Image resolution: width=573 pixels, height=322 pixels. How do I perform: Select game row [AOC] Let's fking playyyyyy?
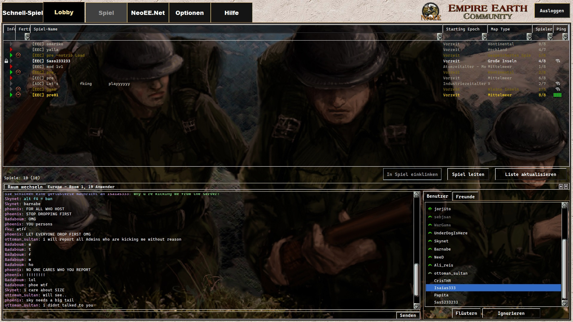(286, 83)
